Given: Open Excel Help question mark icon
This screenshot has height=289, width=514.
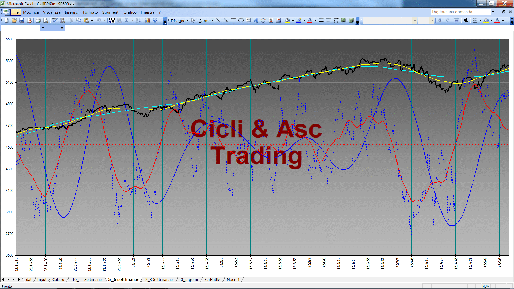Looking at the screenshot, I should (x=155, y=20).
